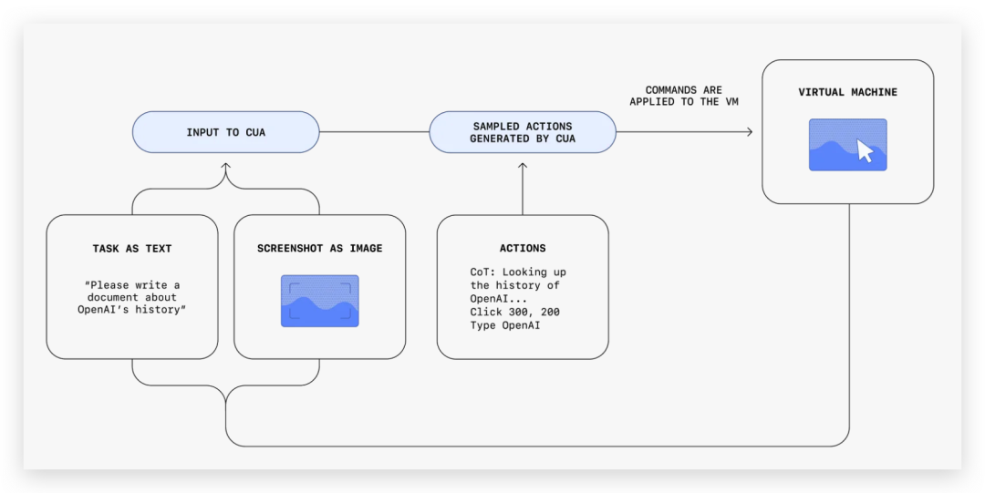The width and height of the screenshot is (985, 493).
Task: Click the line joining Input and Sampled Actions
Action: tap(374, 132)
